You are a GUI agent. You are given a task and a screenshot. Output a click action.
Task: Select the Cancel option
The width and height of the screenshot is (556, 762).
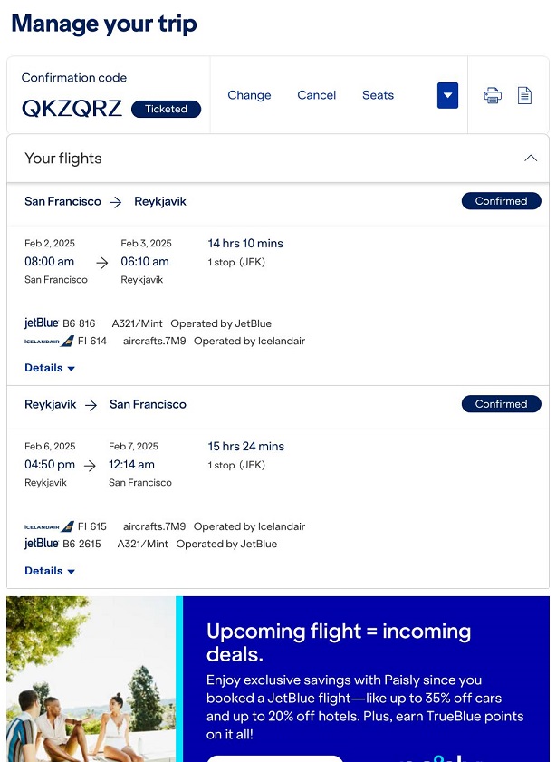(x=317, y=95)
